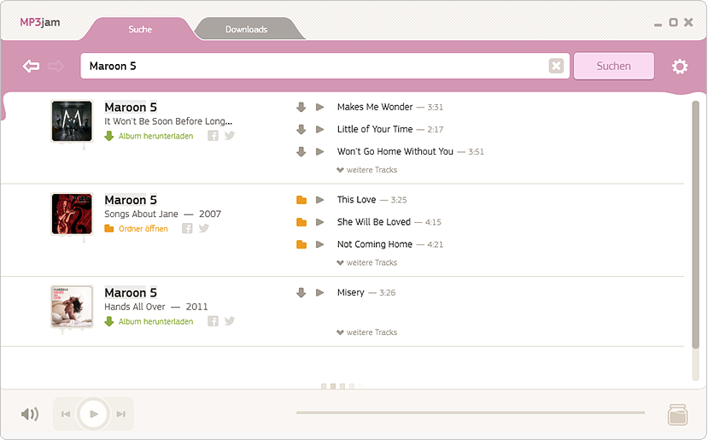Viewport: 708px width, 440px height.
Task: Play Won't Go Home Without You
Action: [319, 151]
